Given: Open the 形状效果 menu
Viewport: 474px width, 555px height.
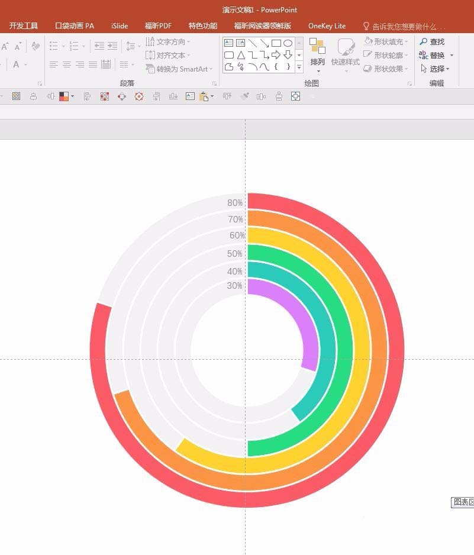Looking at the screenshot, I should click(x=386, y=69).
